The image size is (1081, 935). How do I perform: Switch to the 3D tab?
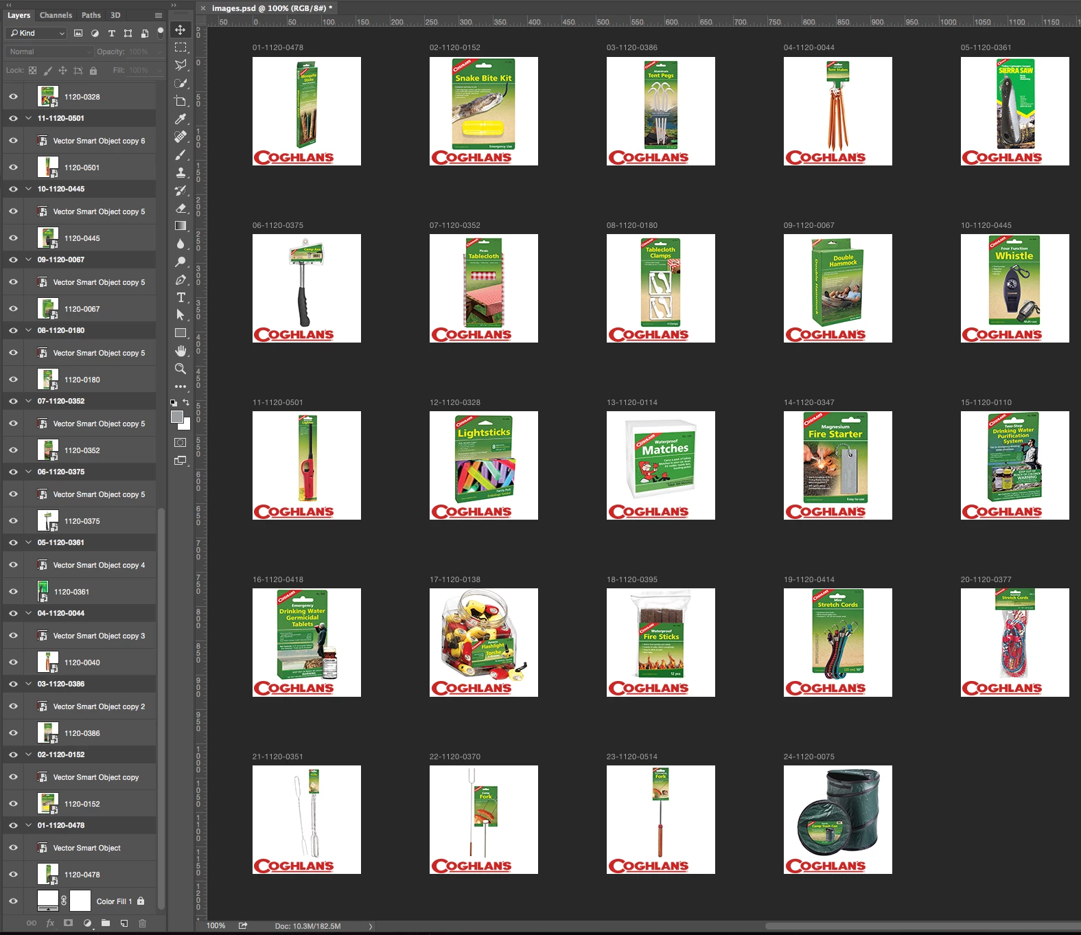click(x=115, y=15)
